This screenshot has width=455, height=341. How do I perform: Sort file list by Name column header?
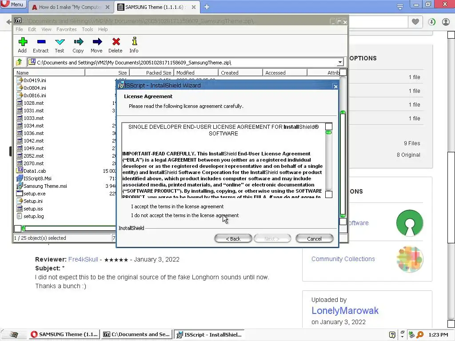[x=49, y=73]
